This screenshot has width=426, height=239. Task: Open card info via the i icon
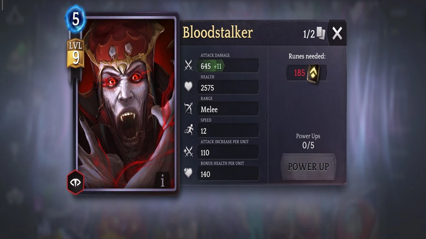[162, 181]
